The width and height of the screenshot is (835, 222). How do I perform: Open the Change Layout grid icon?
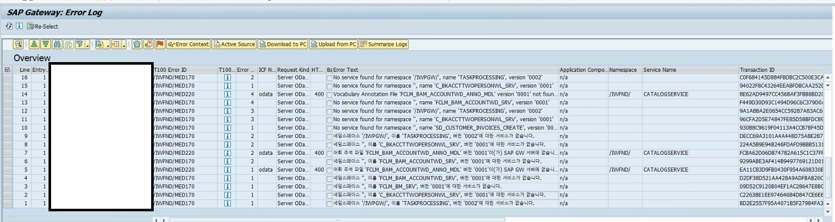click(116, 44)
